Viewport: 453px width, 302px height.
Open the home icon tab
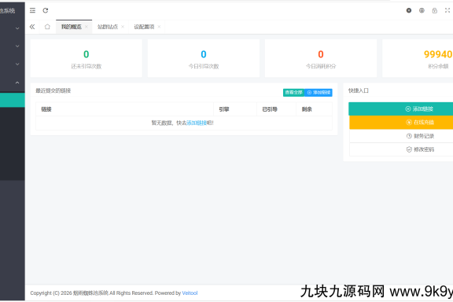pyautogui.click(x=47, y=27)
